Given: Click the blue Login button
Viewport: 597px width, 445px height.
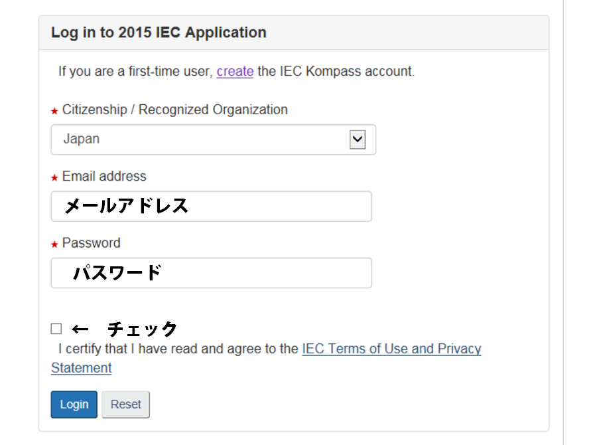Looking at the screenshot, I should tap(74, 404).
